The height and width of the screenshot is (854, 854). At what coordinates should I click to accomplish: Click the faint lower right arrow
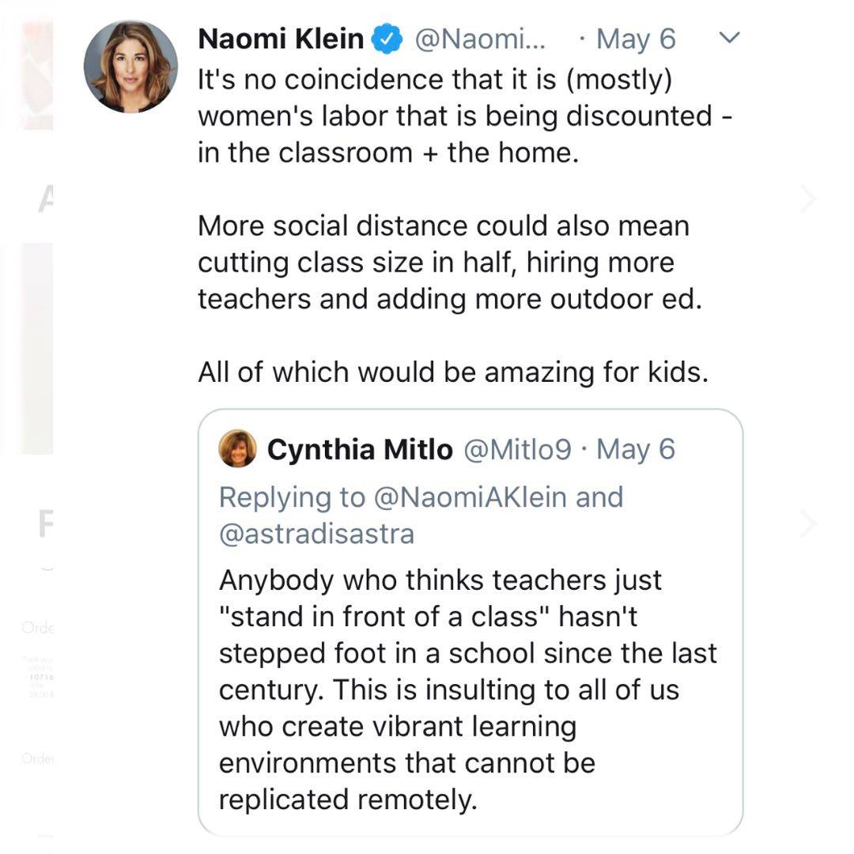click(807, 523)
